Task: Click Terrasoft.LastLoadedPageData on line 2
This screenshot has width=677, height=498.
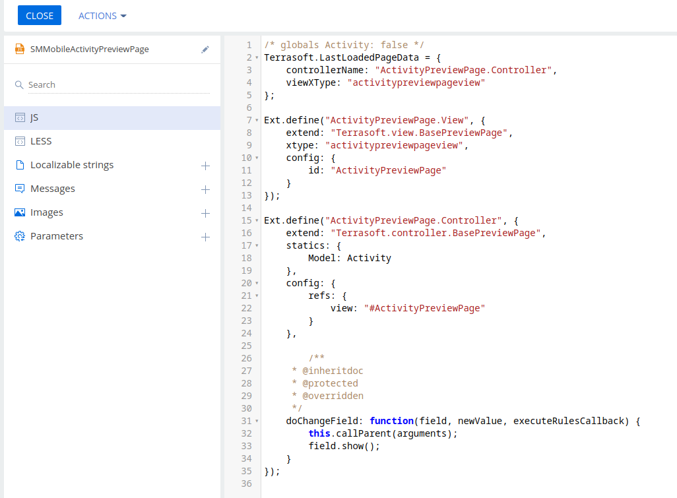Action: coord(342,57)
